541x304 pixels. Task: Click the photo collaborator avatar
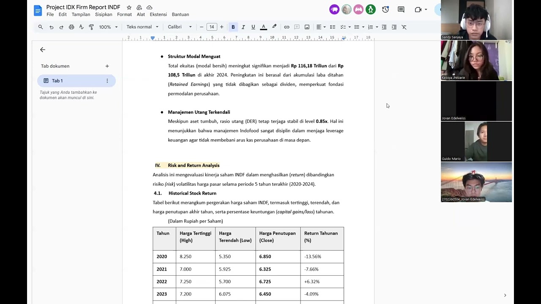(347, 9)
